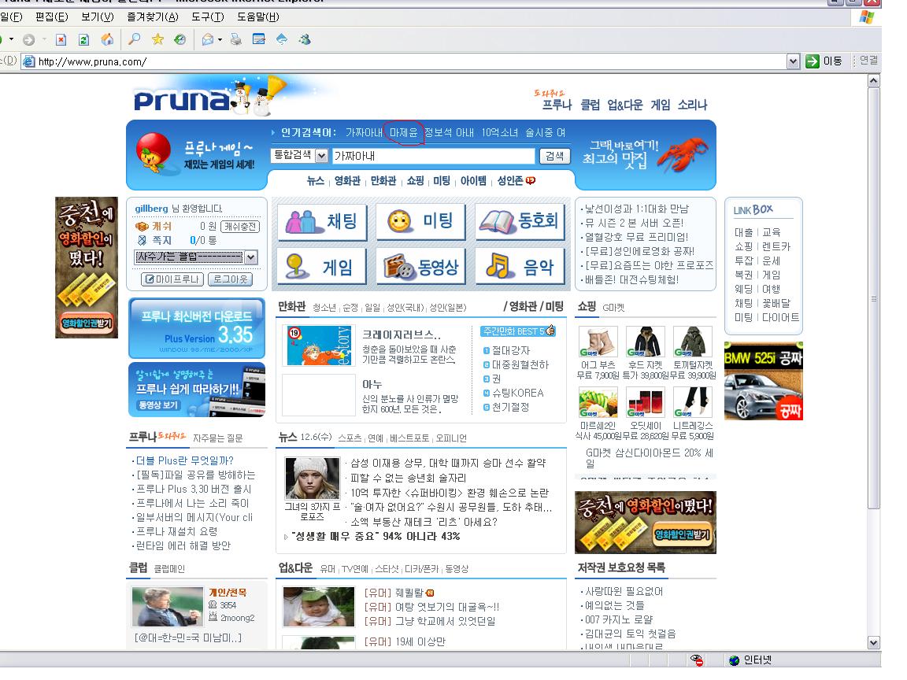
Task: Click the scrollbar up arrow
Action: [873, 81]
